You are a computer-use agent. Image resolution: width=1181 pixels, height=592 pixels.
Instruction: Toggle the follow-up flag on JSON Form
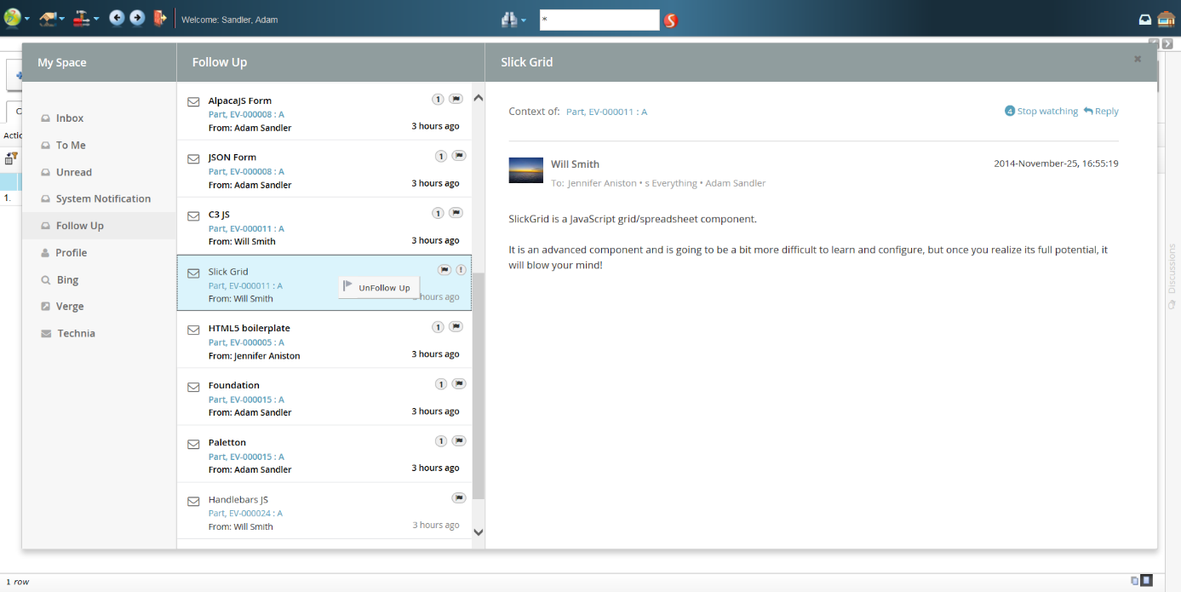tap(459, 156)
